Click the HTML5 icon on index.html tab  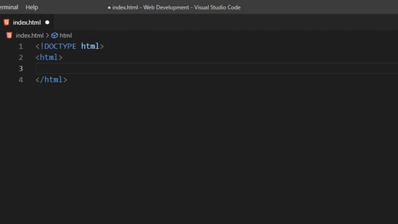[x=6, y=22]
